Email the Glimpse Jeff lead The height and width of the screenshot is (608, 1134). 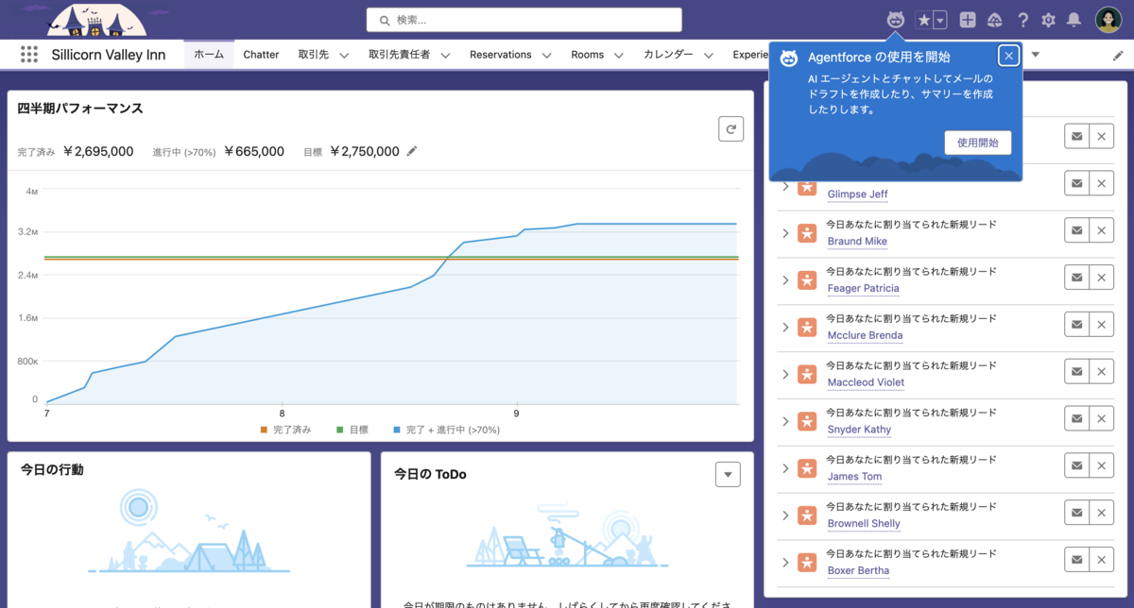1076,183
